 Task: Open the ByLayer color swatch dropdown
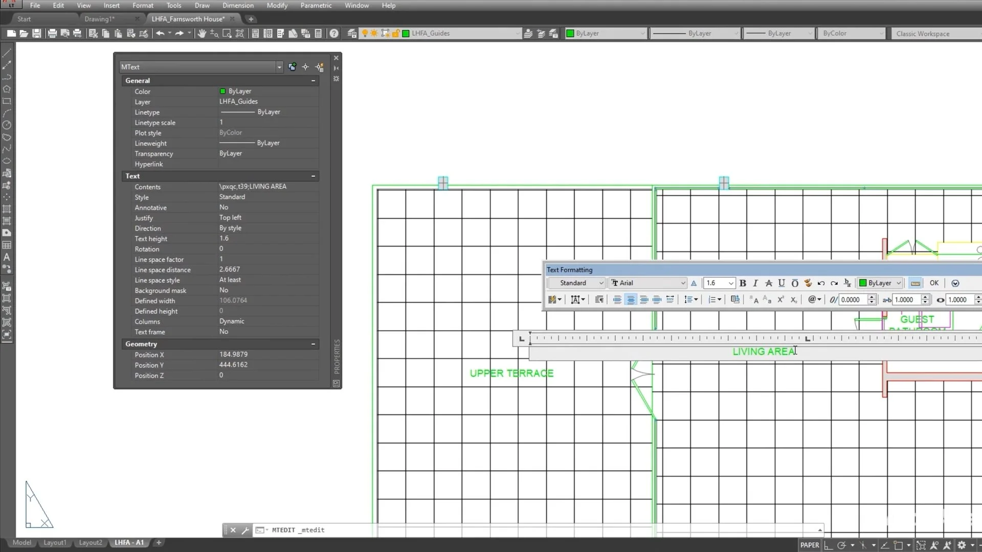point(643,33)
